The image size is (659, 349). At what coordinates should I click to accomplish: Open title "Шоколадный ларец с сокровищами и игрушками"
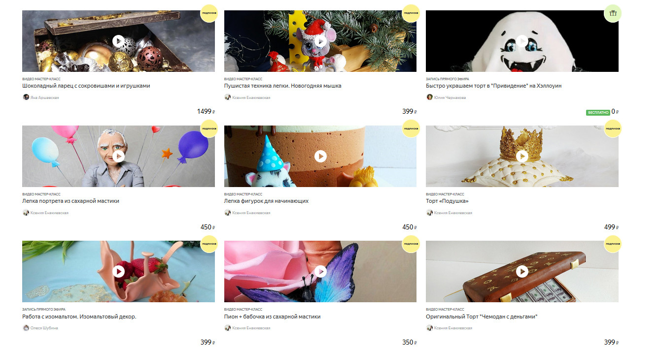click(x=86, y=86)
